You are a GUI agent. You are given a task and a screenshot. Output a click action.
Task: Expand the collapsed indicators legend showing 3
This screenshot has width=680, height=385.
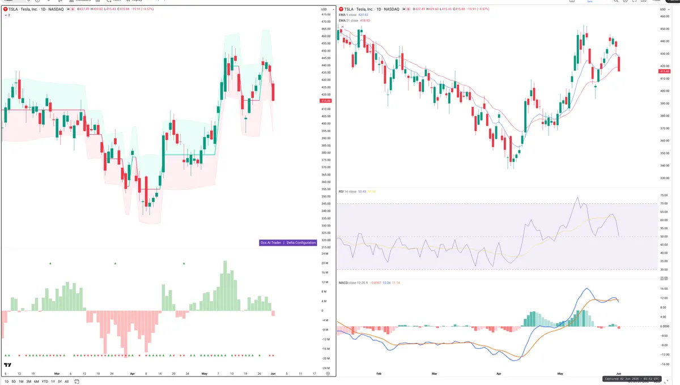[x=7, y=15]
